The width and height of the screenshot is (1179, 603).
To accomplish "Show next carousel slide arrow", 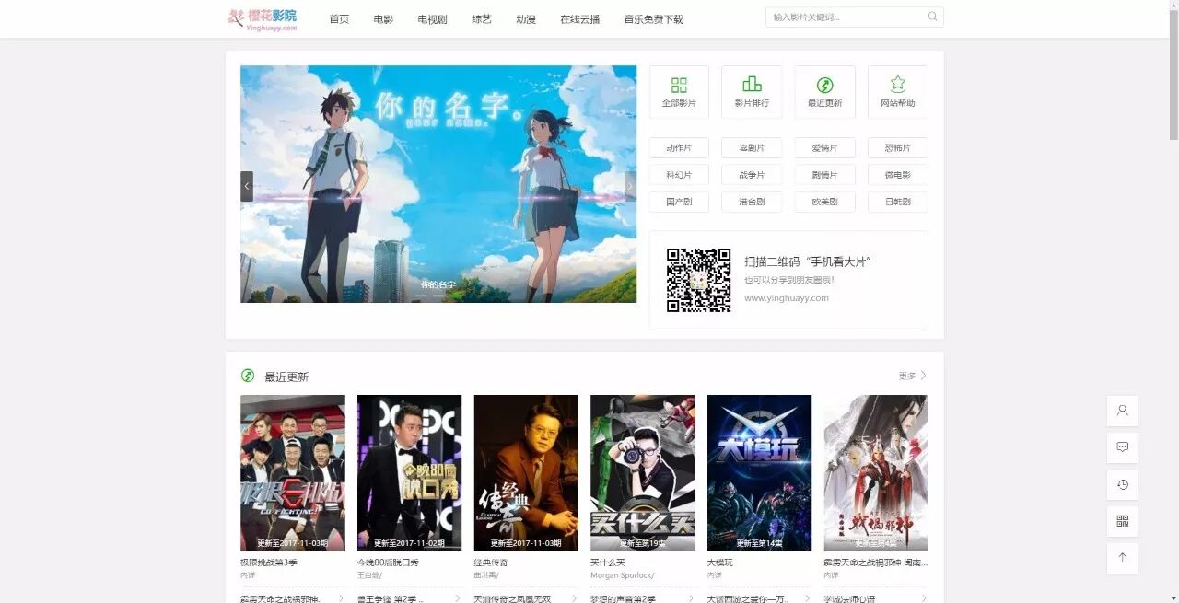I will point(630,186).
